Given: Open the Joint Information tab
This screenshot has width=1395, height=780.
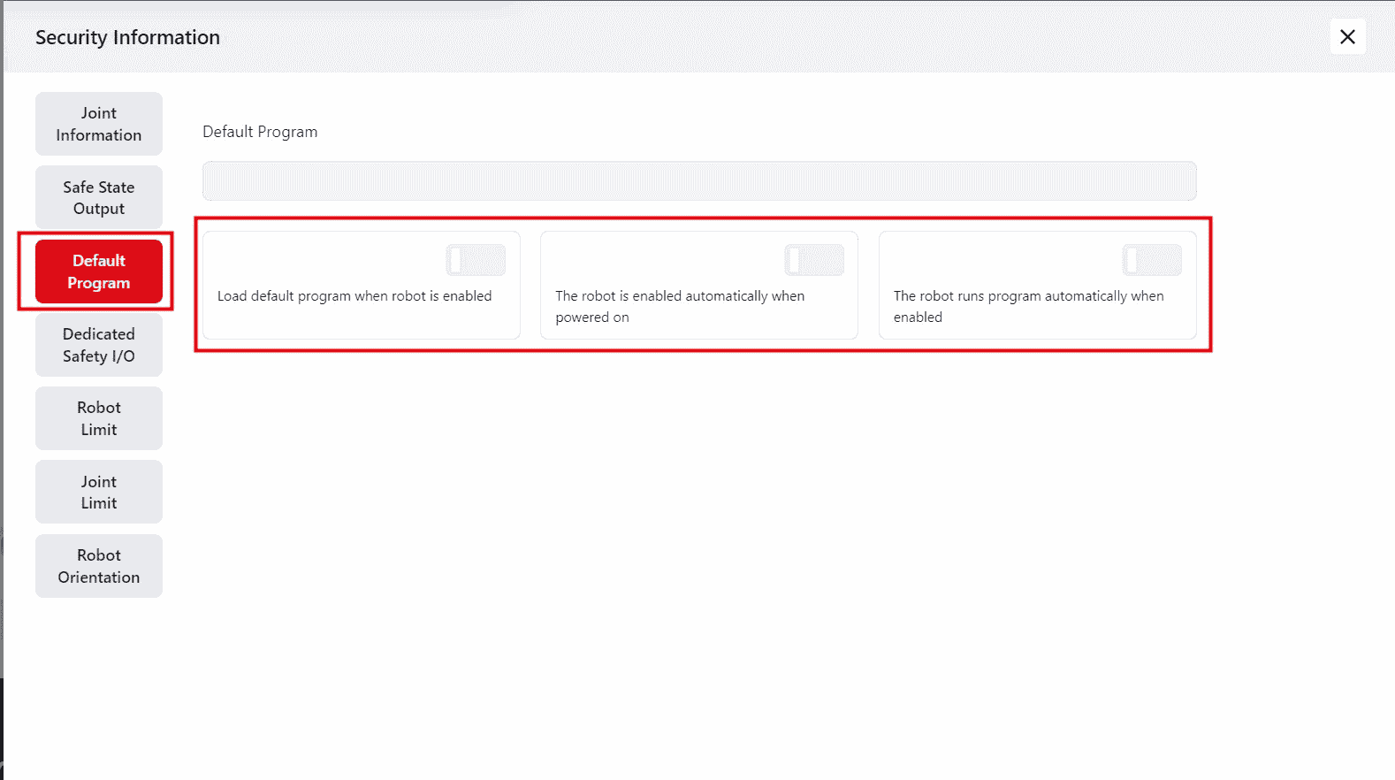Looking at the screenshot, I should 99,124.
